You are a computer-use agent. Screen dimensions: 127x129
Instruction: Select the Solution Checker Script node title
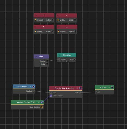click(x=26, y=102)
